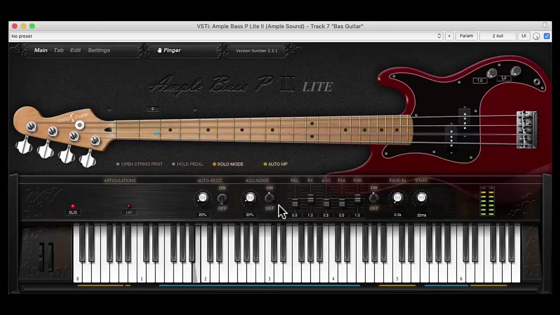Toggle the SUS articulation LED
Screen dimensions: 560x315
pos(73,206)
